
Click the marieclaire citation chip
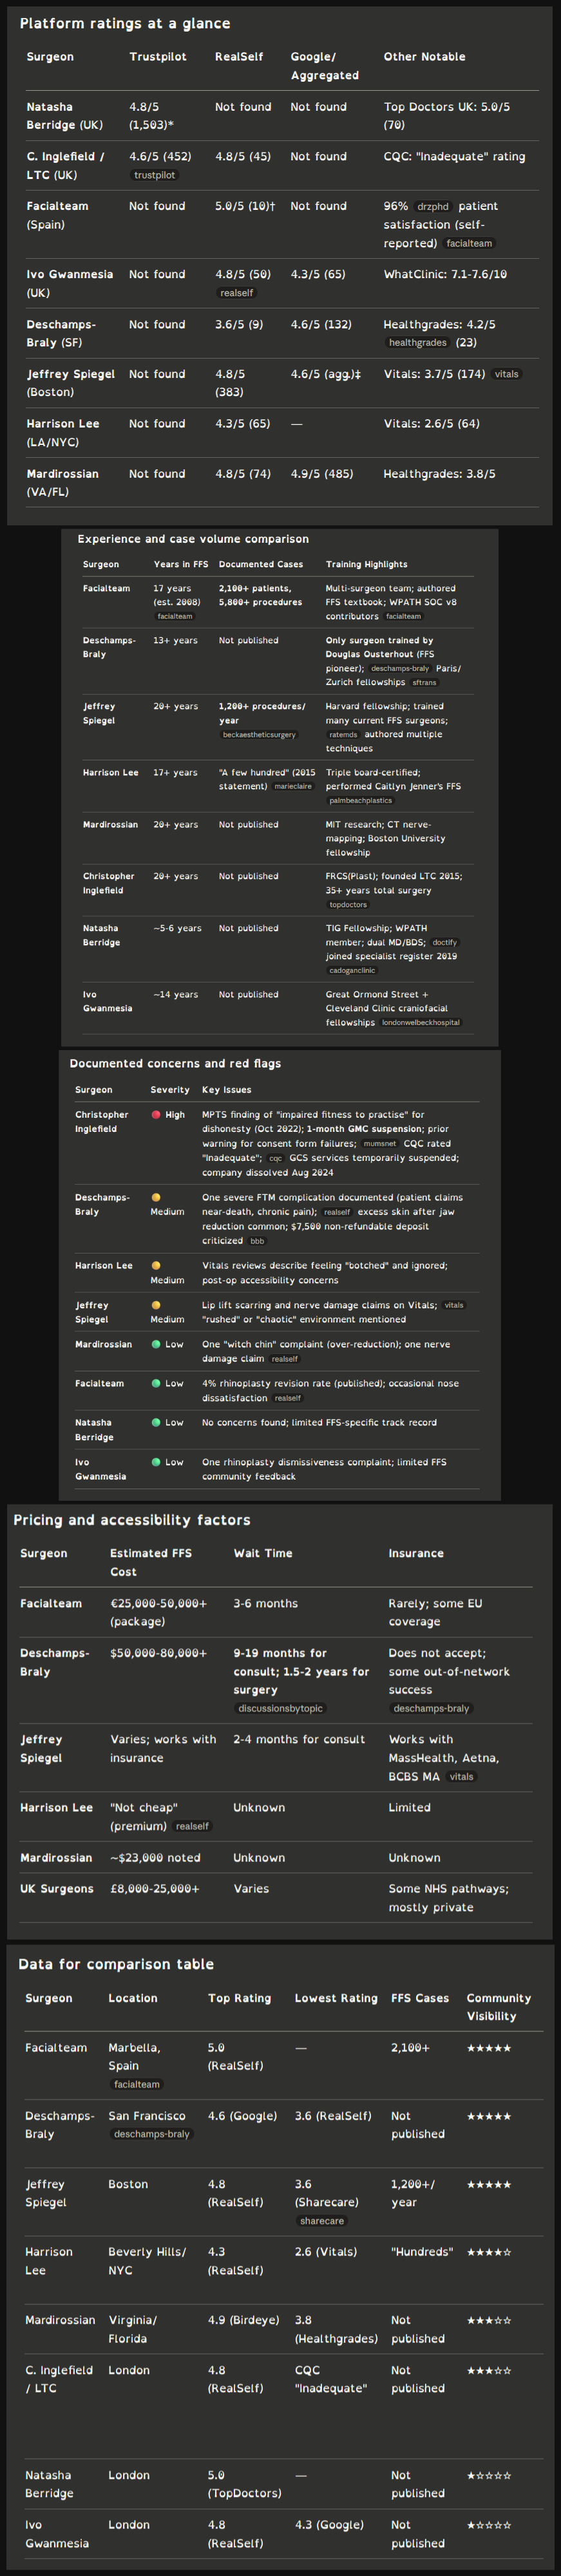click(x=293, y=787)
